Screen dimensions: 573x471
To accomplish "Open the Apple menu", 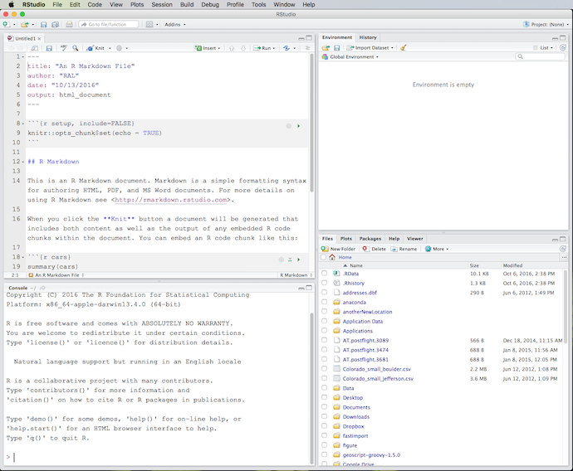I will point(11,5).
